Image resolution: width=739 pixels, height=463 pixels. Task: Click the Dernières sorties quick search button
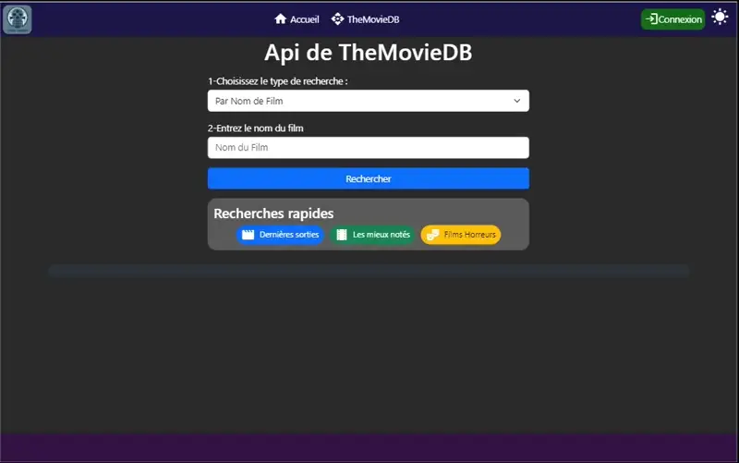(280, 235)
